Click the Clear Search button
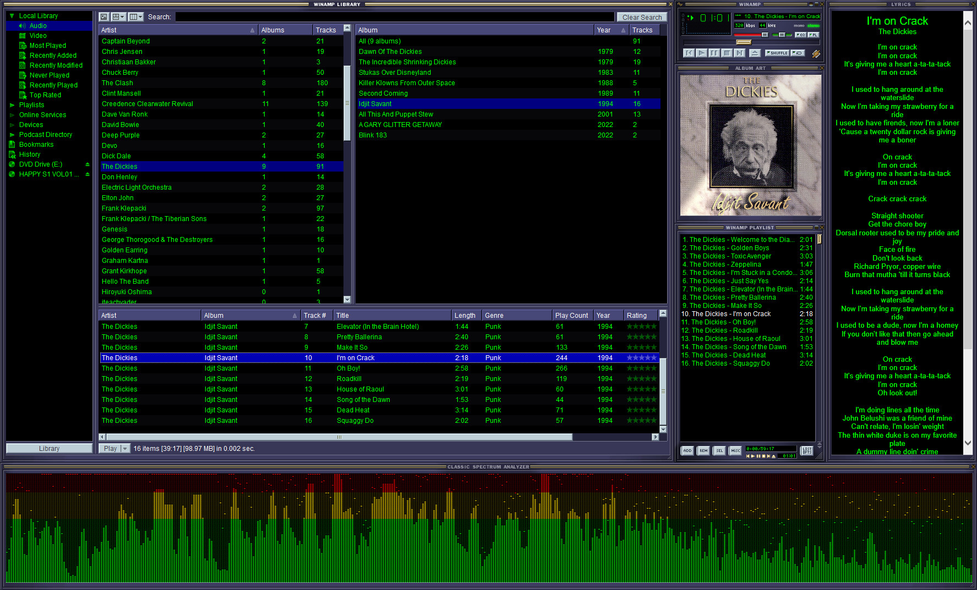Screen dimensions: 977x590 click(642, 17)
